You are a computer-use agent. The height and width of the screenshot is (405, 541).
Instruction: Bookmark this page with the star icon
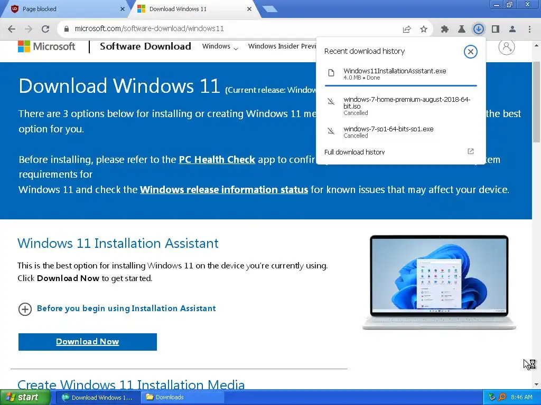(424, 30)
